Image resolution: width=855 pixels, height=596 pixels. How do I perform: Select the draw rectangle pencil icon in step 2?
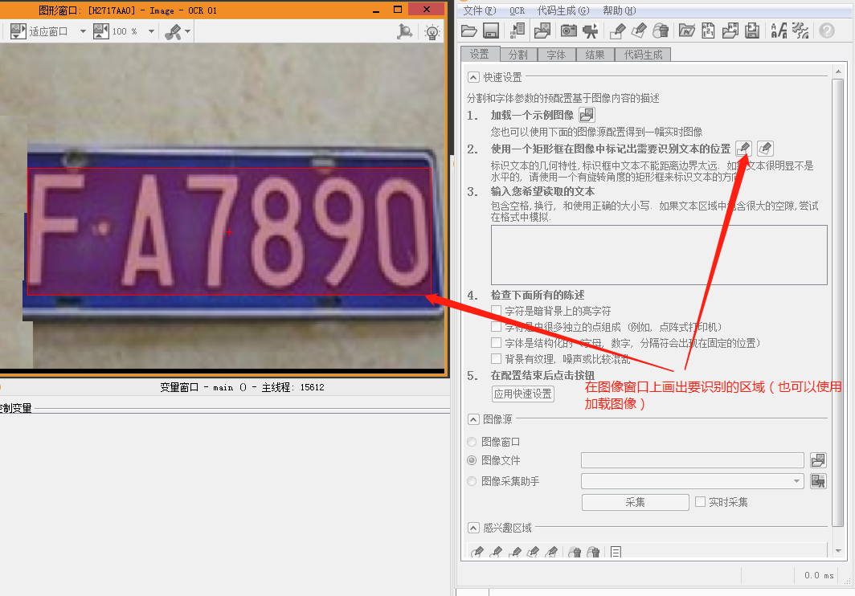point(743,149)
